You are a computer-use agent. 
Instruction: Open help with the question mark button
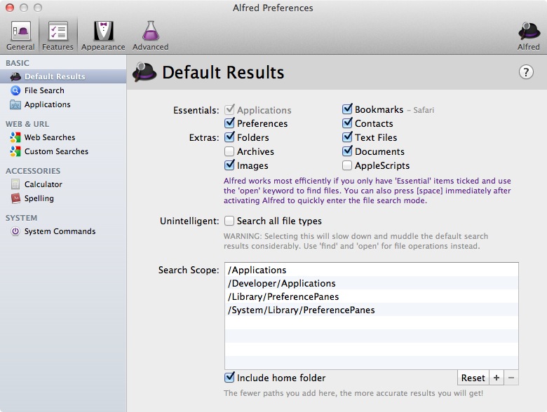[x=526, y=72]
